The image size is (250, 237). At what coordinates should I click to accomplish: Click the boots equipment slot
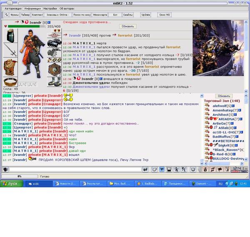click(x=54, y=82)
